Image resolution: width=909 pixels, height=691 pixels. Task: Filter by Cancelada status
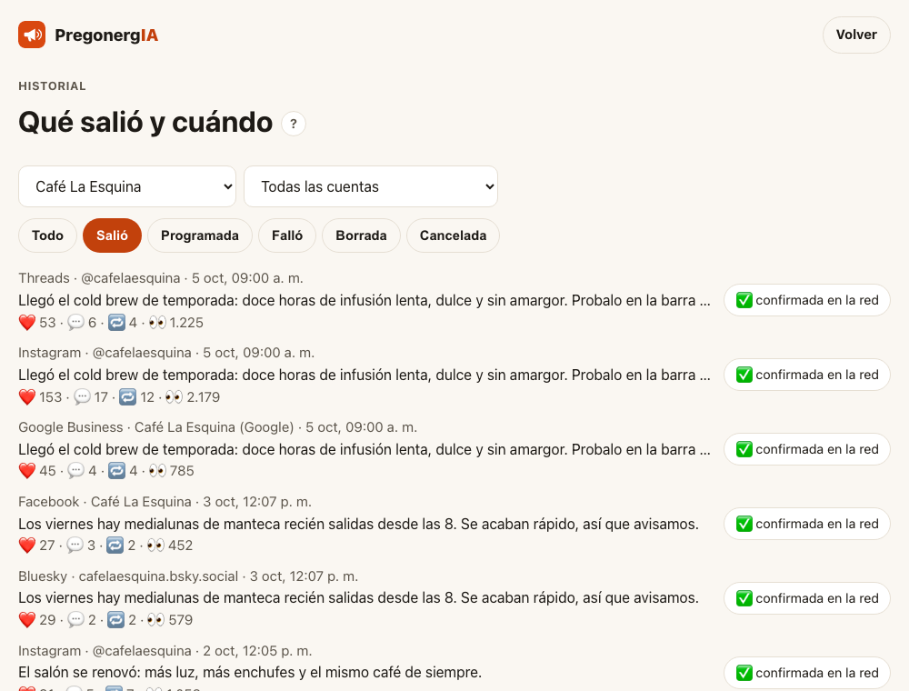pyautogui.click(x=454, y=235)
